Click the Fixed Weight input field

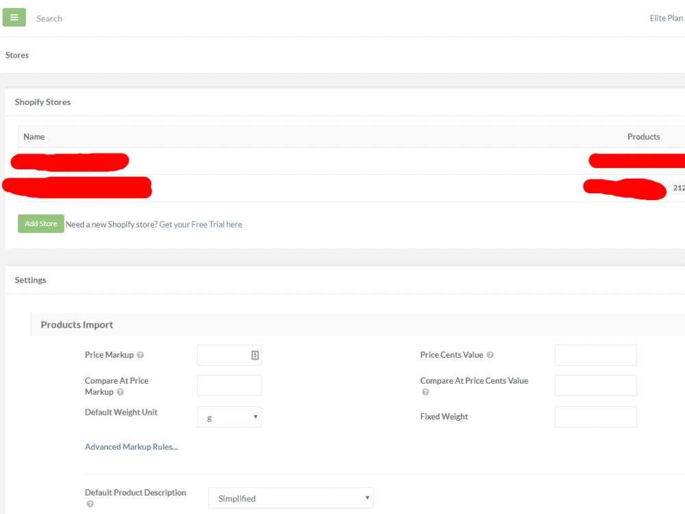tap(595, 417)
